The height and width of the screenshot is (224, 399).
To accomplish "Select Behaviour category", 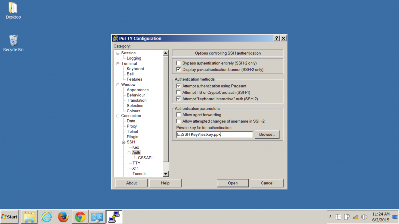I will point(136,95).
